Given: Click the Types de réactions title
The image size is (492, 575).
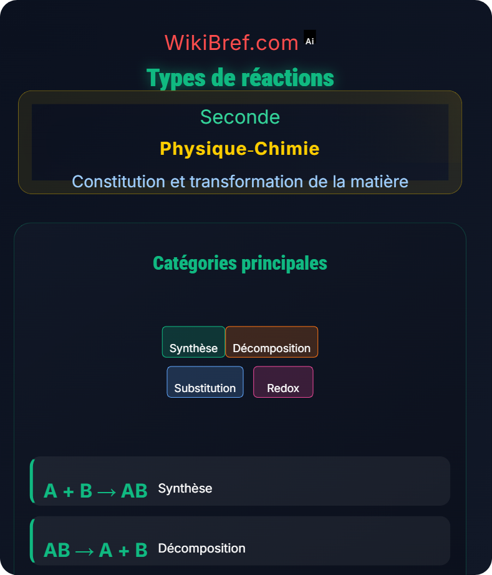Looking at the screenshot, I should pos(240,77).
